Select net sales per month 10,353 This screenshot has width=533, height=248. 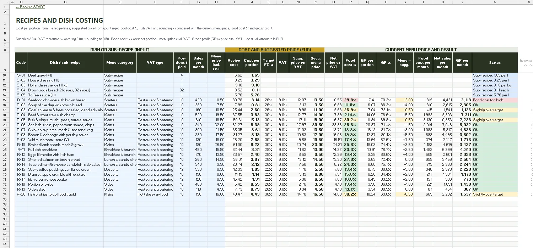pyautogui.click(x=443, y=120)
